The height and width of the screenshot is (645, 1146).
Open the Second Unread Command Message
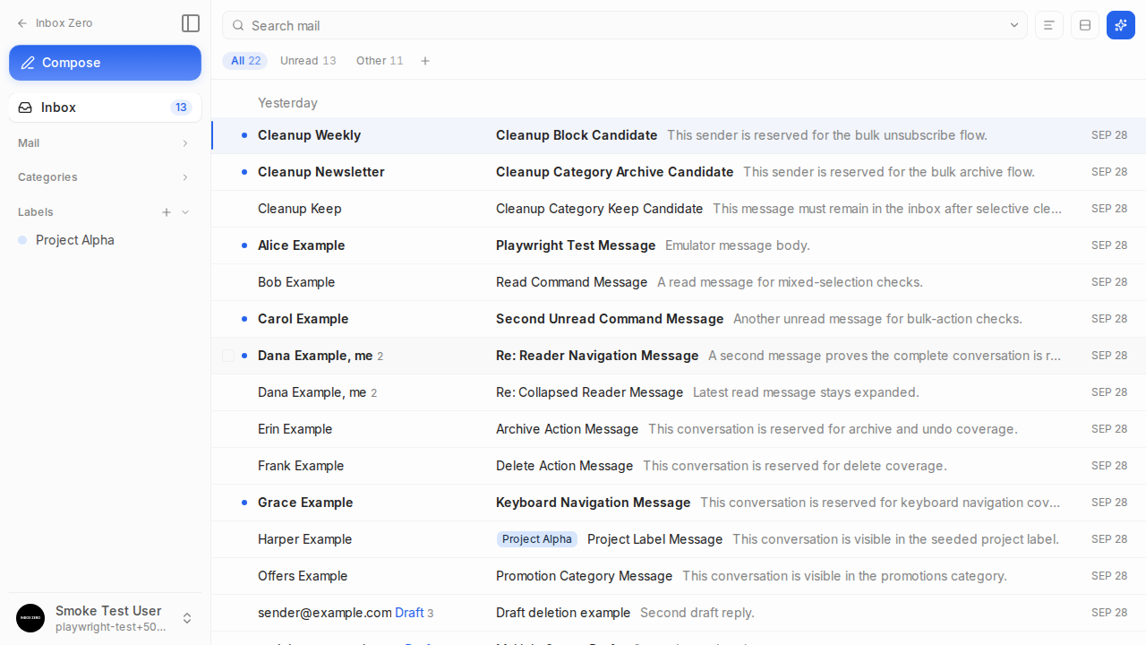(x=679, y=319)
